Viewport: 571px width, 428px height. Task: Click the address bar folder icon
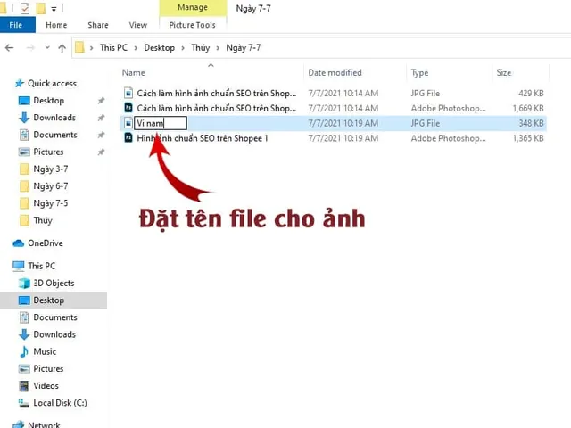click(x=79, y=47)
